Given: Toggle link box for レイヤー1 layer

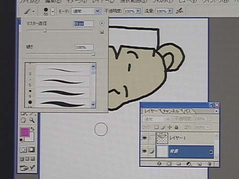Looking at the screenshot, I should click(x=152, y=138).
